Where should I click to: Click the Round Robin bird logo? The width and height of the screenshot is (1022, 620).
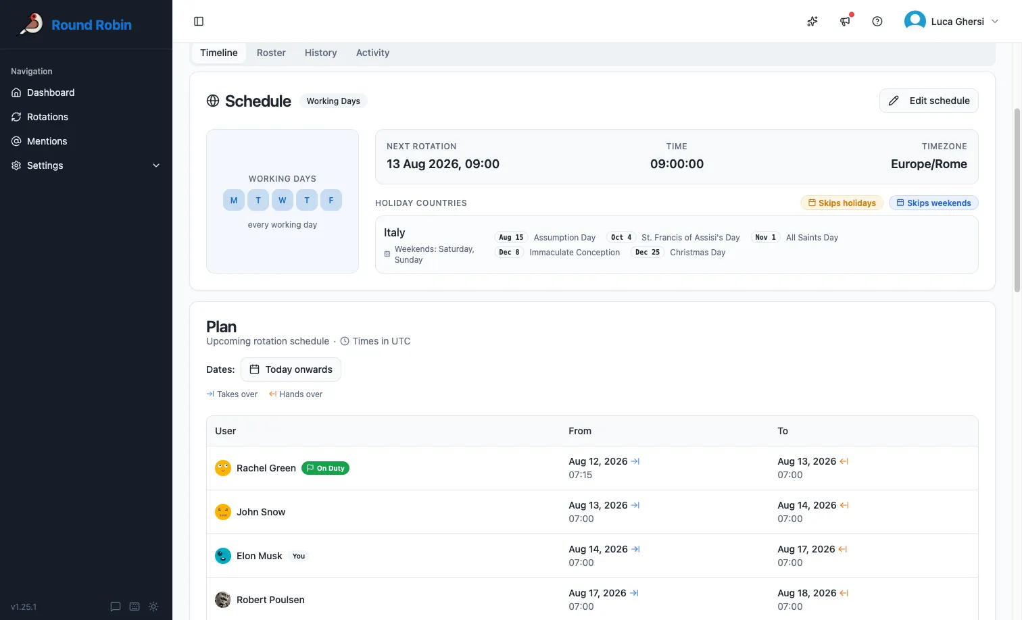(30, 24)
